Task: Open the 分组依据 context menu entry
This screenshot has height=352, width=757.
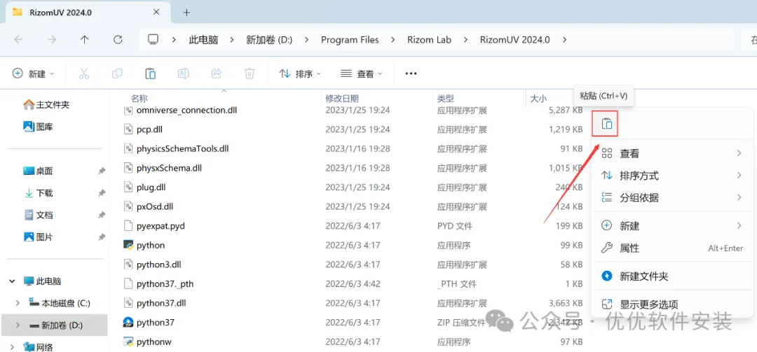Action: (x=672, y=198)
